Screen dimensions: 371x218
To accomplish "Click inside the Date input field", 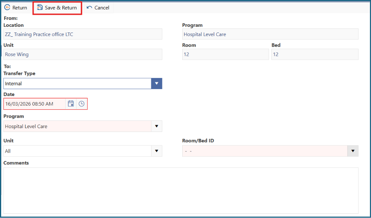I will tap(35, 104).
